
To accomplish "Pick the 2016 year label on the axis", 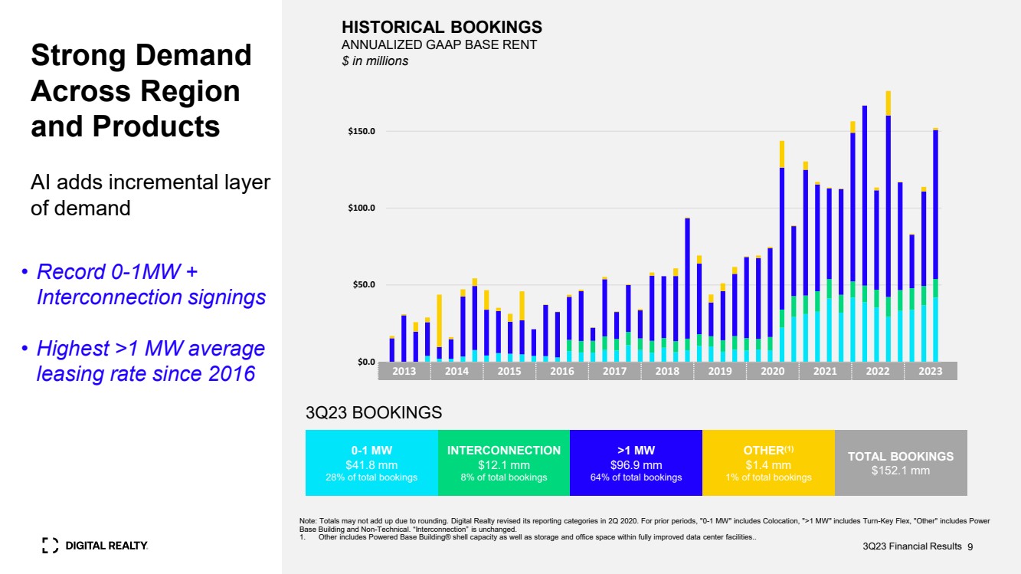I will click(x=562, y=371).
